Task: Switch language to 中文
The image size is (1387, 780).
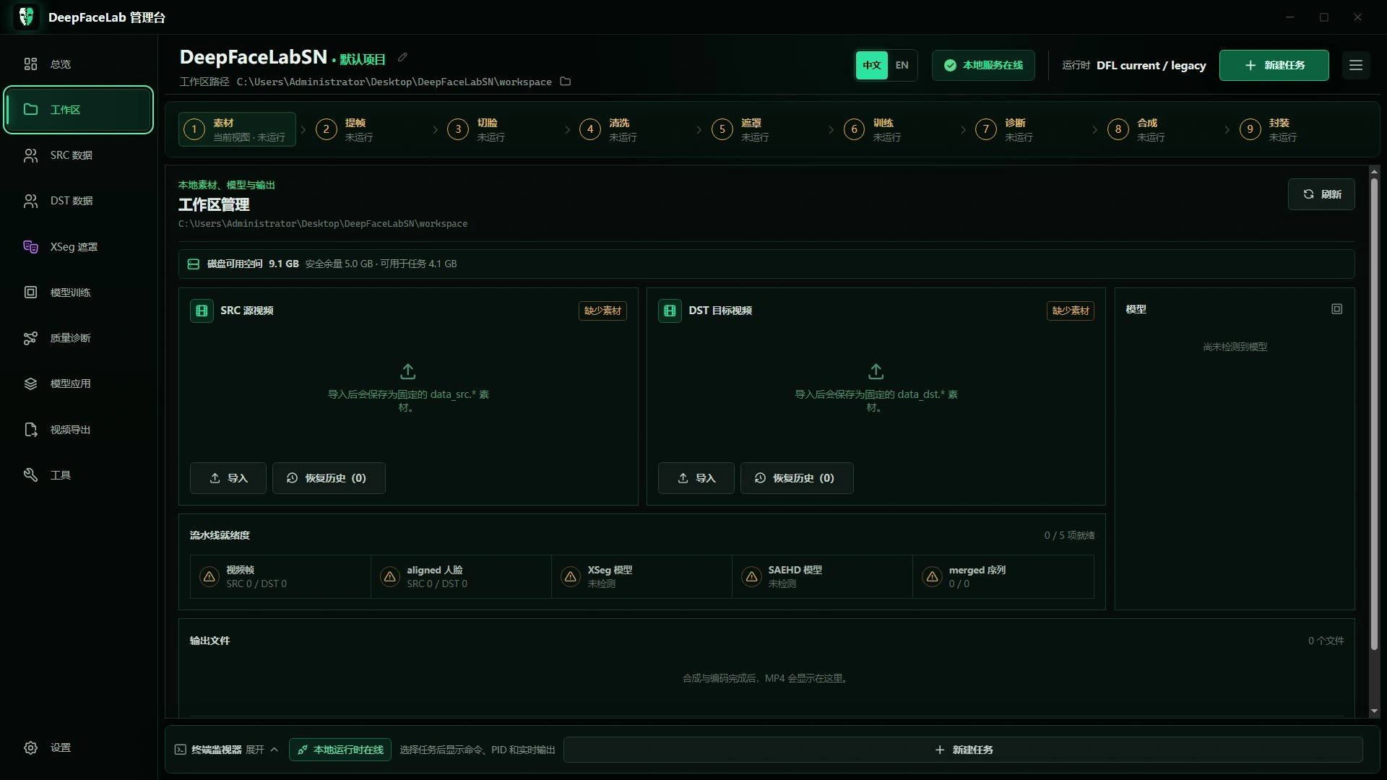Action: 872,65
